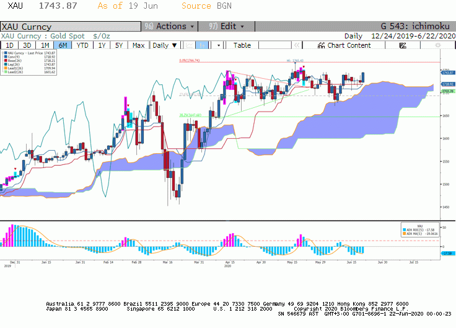The height and width of the screenshot is (328, 456).
Task: Select the candlestick chart type icon
Action: pos(202,45)
